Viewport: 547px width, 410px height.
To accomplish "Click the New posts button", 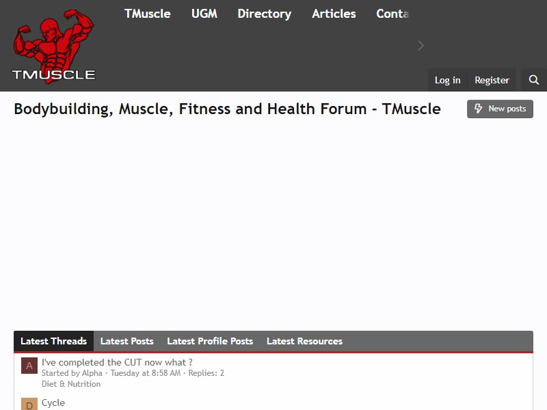I will click(500, 109).
